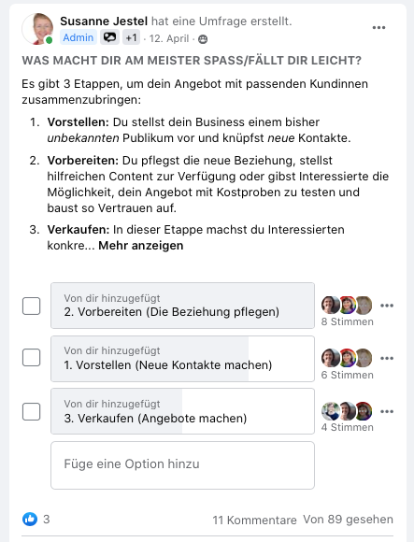Image resolution: width=414 pixels, height=542 pixels.
Task: View voter avatars for 8 Stimmen option
Action: tap(347, 305)
